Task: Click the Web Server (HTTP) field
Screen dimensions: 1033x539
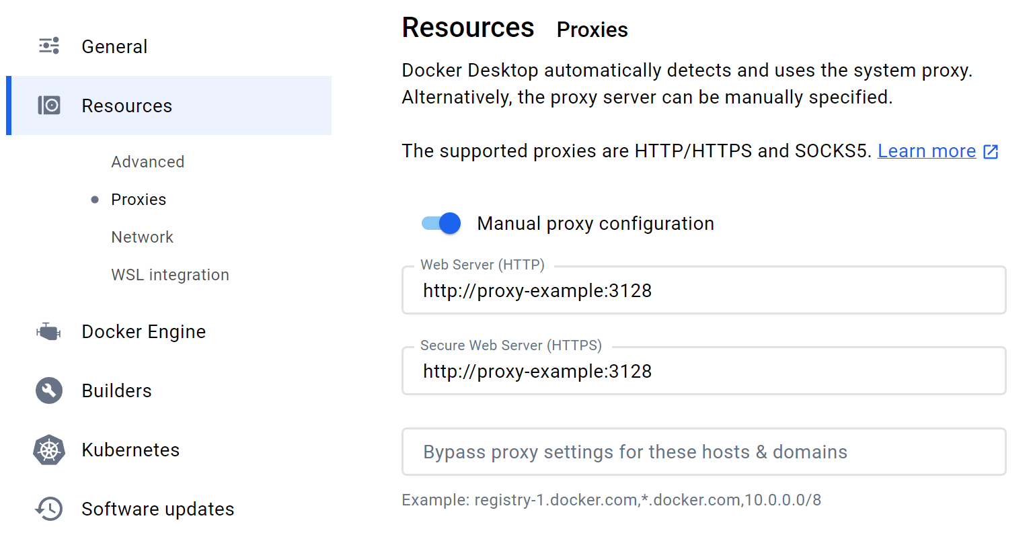Action: coord(703,291)
